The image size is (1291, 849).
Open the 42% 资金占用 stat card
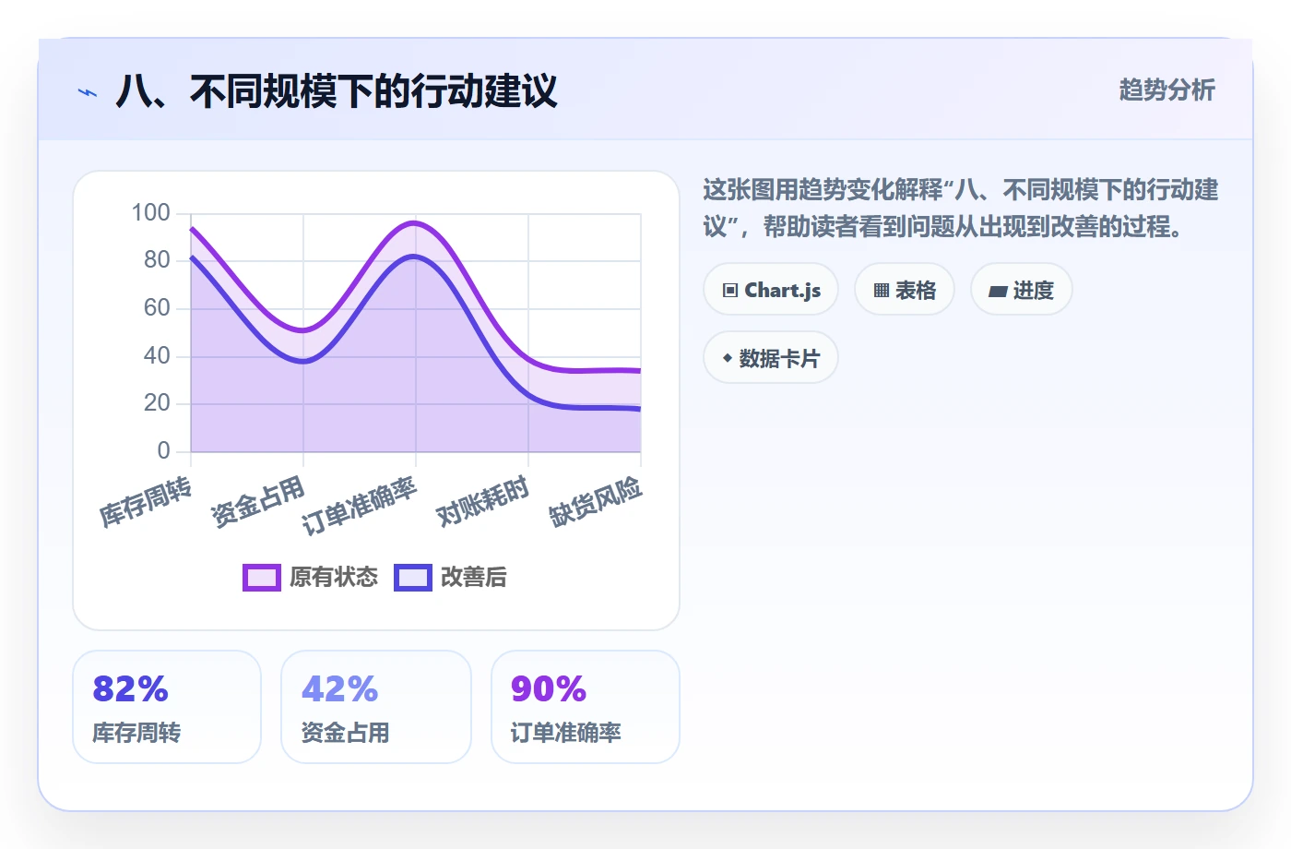tap(376, 707)
